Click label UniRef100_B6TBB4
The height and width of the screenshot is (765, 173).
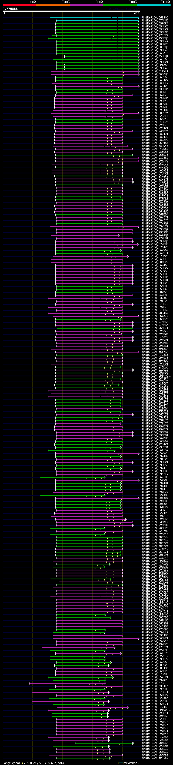click(x=155, y=214)
